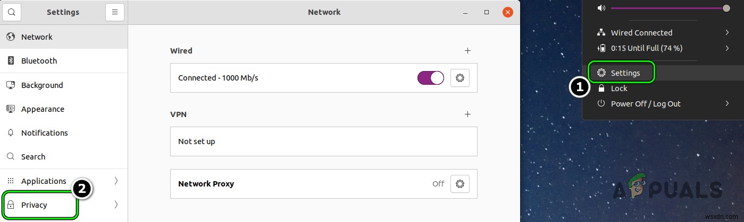The height and width of the screenshot is (222, 744).
Task: Open the Applications settings section
Action: (44, 181)
